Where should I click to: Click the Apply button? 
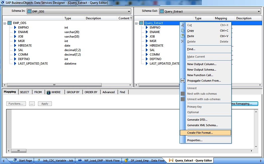[x=45, y=104]
